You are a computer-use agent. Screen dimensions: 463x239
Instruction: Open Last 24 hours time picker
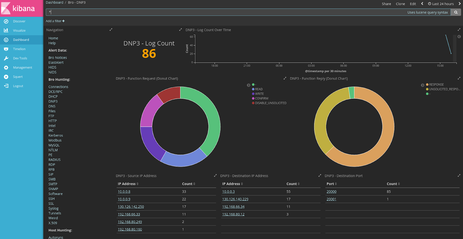(x=441, y=4)
